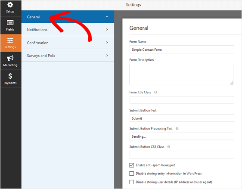Click the Form Name input field
242x189 pixels.
182,50
